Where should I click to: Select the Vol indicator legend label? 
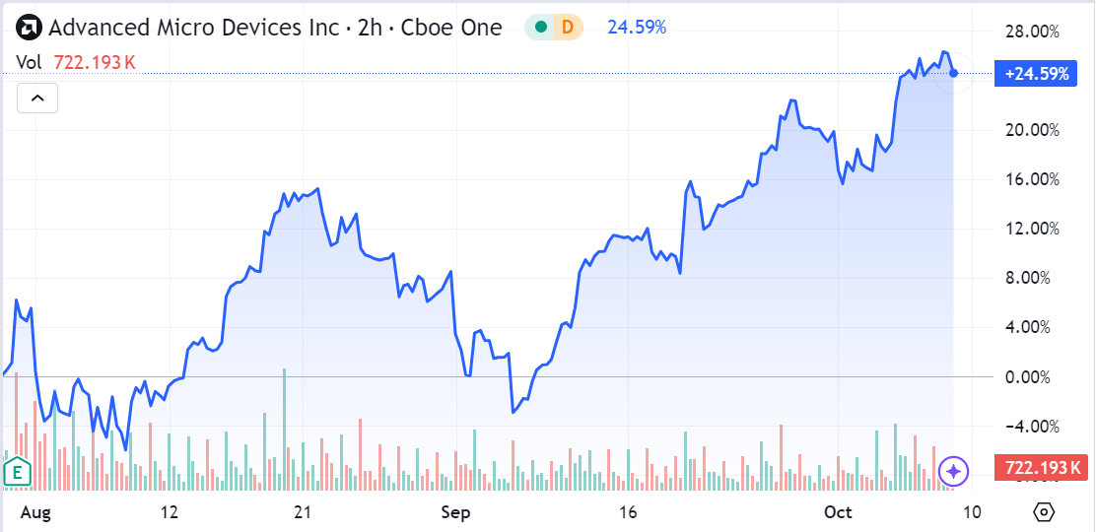(29, 62)
